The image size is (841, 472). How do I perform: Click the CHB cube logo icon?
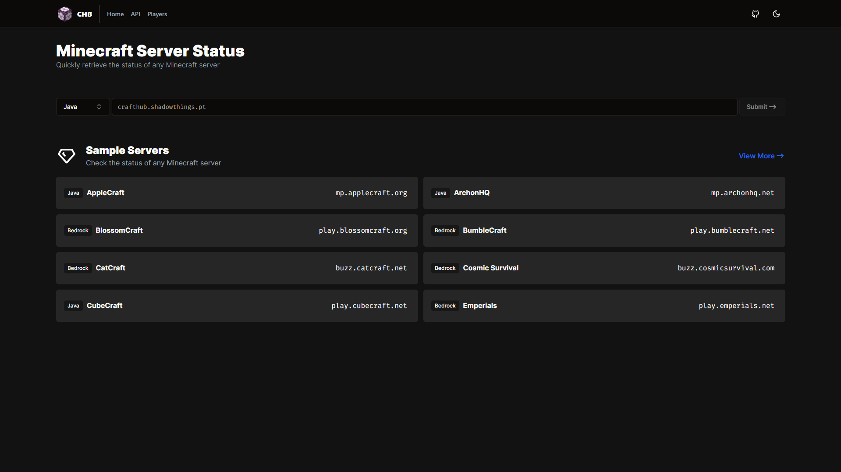[x=64, y=14]
